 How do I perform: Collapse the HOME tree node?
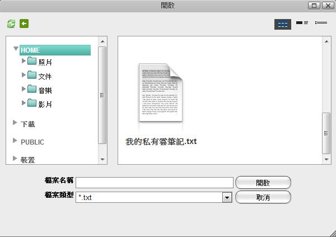16,49
